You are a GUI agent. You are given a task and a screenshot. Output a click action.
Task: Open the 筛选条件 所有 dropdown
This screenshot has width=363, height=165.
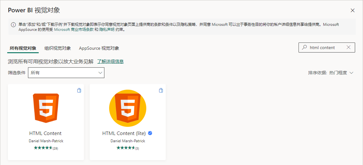pyautogui.click(x=66, y=73)
